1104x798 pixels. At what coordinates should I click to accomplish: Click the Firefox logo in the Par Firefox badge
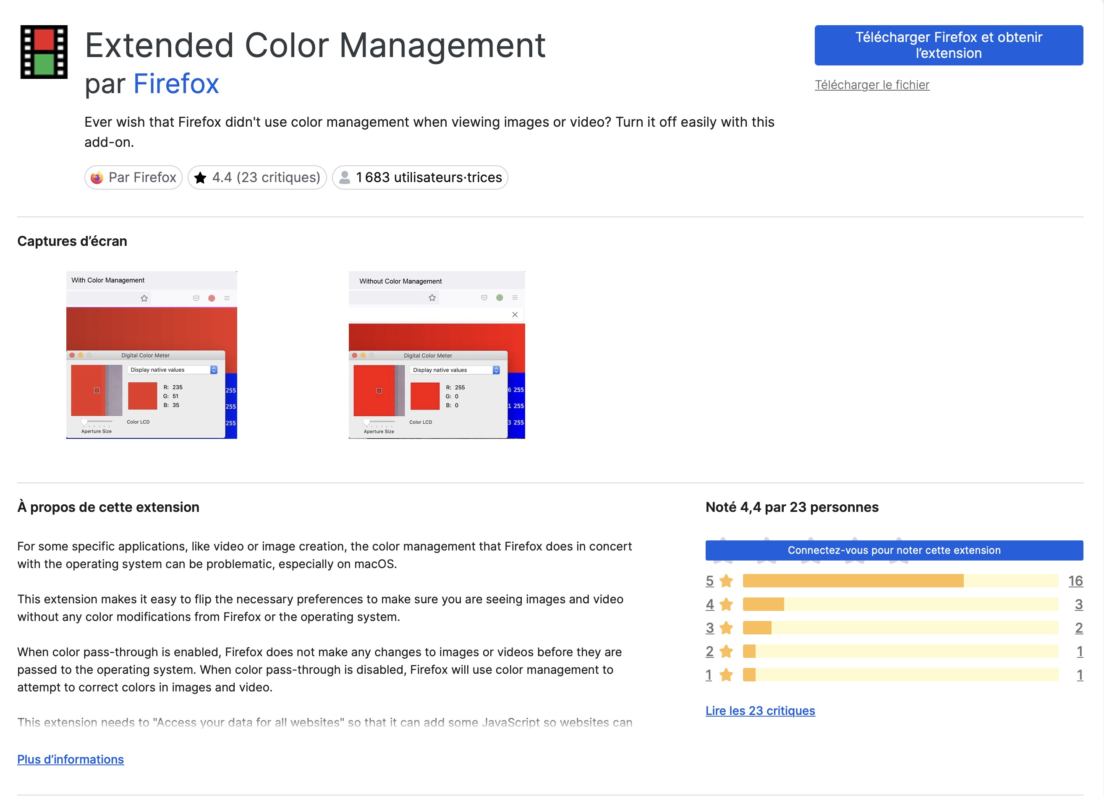pyautogui.click(x=97, y=177)
